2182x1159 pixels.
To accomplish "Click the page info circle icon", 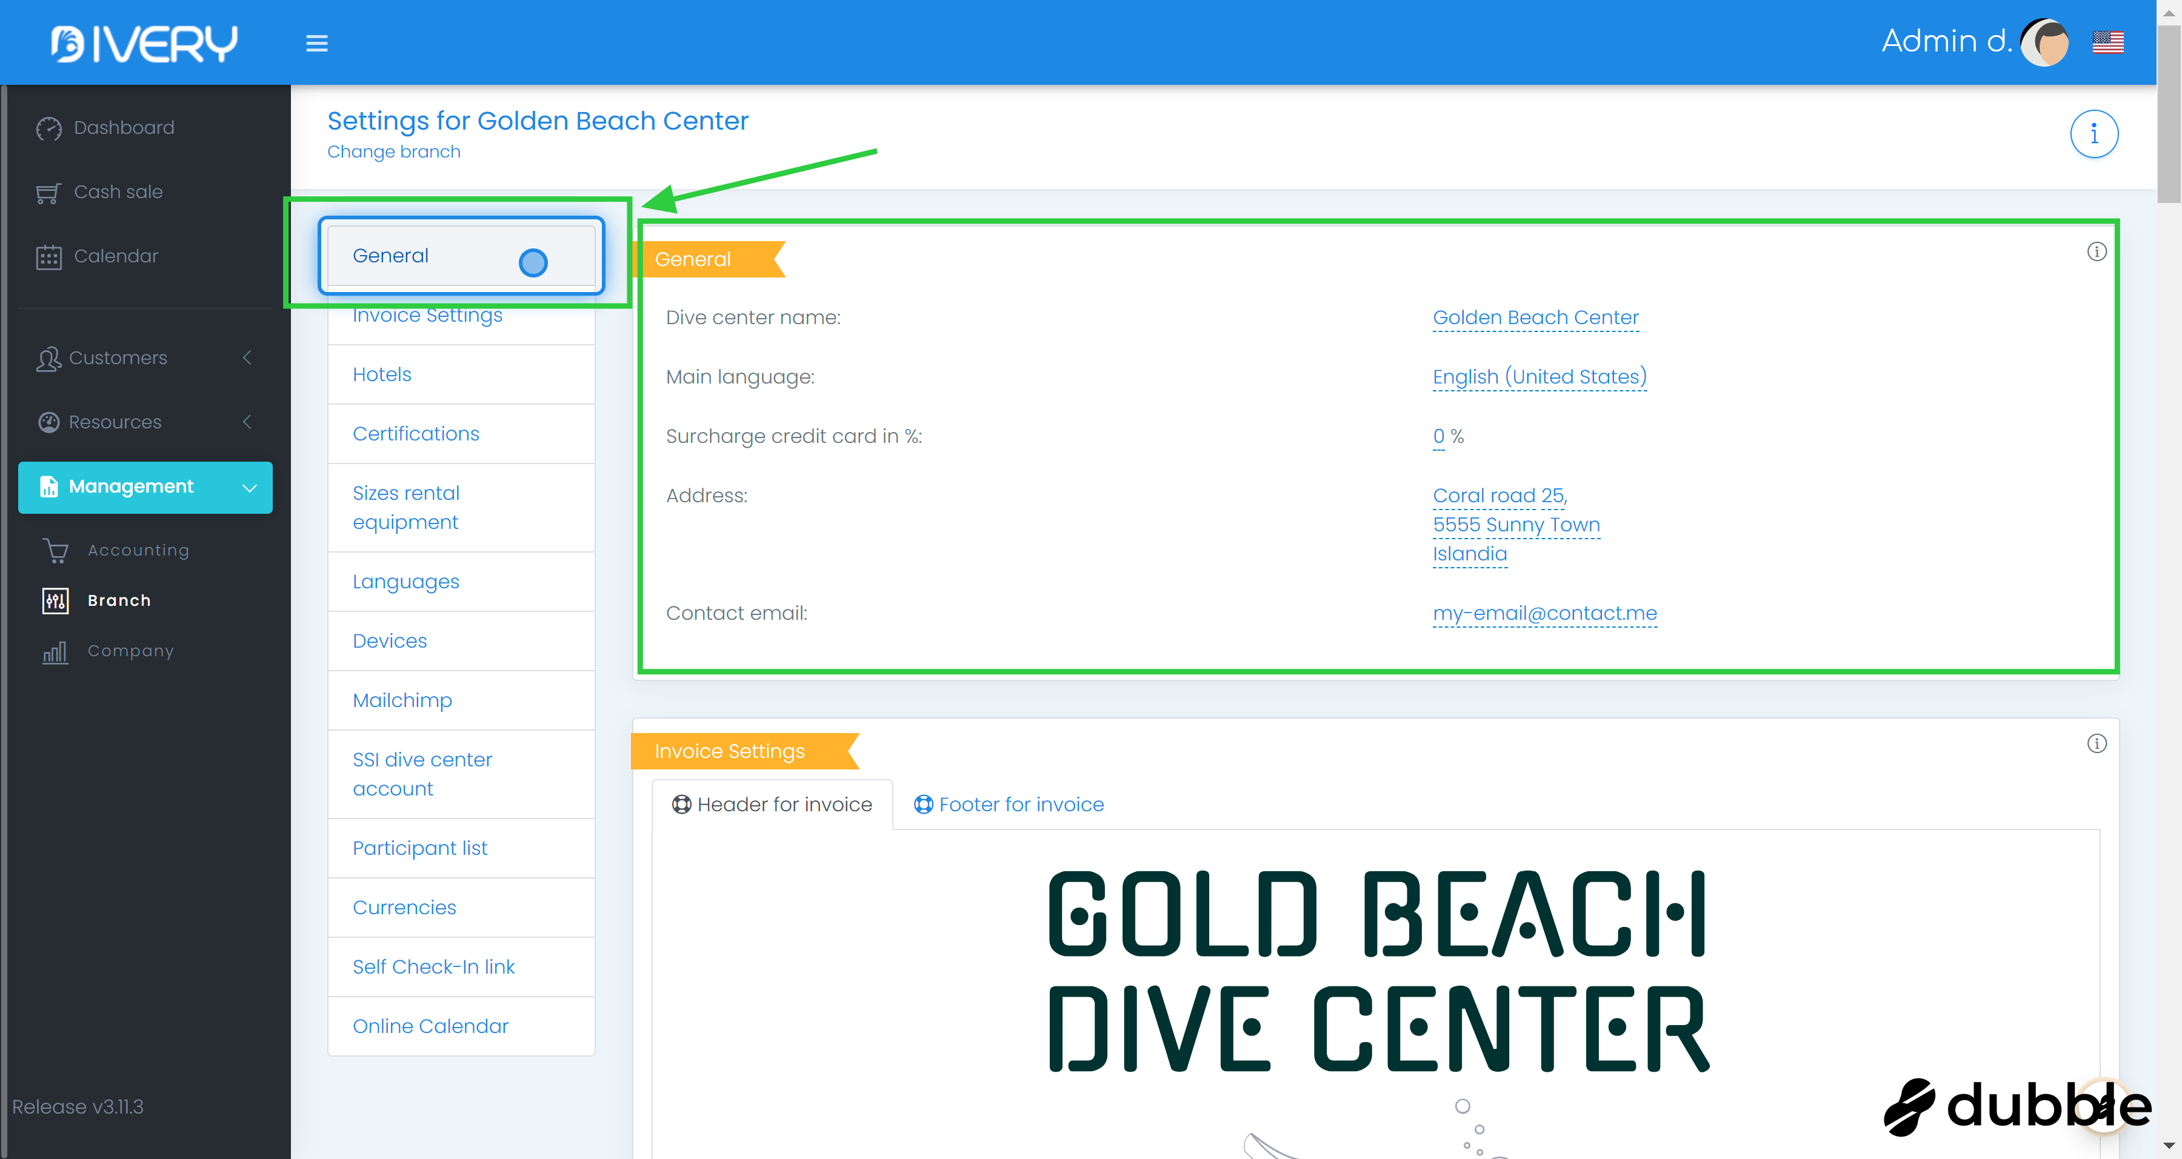I will (x=2094, y=134).
